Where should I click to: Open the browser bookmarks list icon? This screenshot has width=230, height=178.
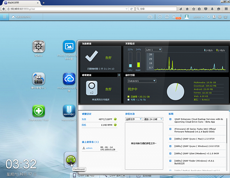click(199, 9)
